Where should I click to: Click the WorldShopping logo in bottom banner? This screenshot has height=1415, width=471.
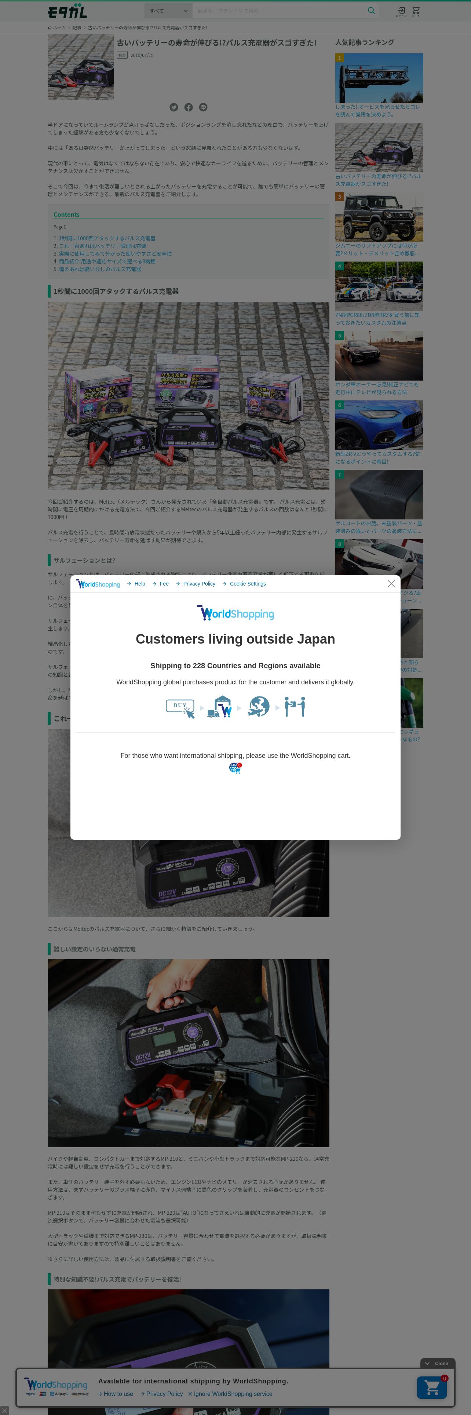(x=56, y=1385)
